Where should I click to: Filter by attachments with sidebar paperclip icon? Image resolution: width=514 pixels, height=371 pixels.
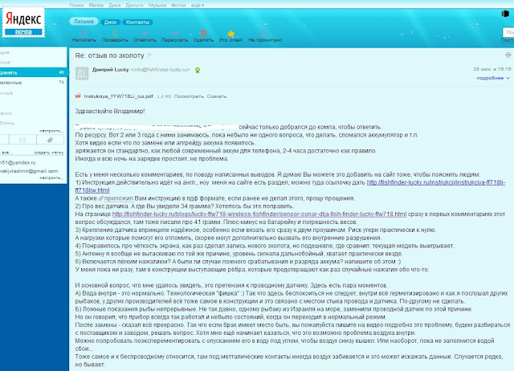click(50, 140)
